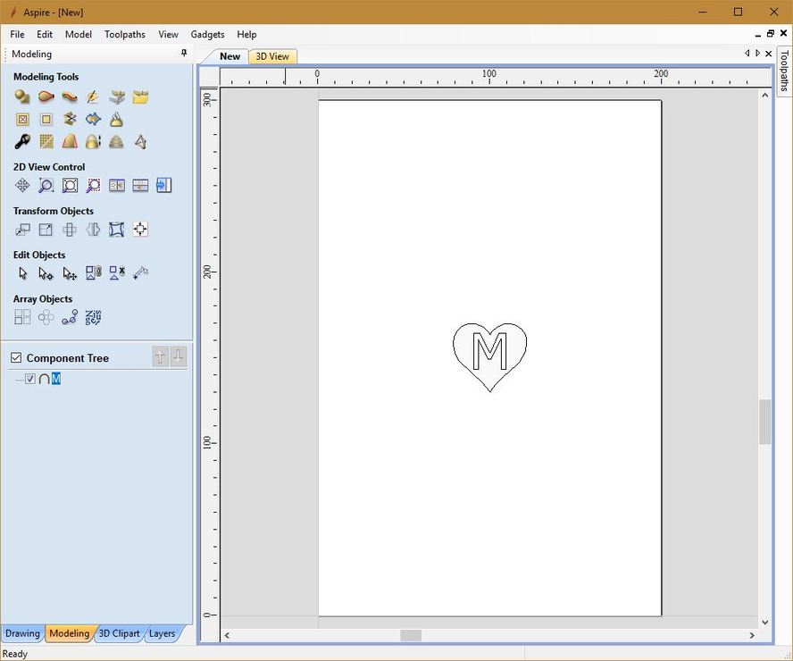Click the Create Texture Area icon
Image resolution: width=793 pixels, height=661 pixels.
46,142
